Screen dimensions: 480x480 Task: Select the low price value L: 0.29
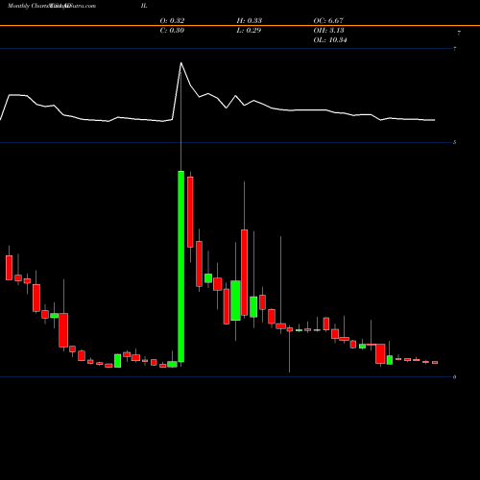coord(249,31)
